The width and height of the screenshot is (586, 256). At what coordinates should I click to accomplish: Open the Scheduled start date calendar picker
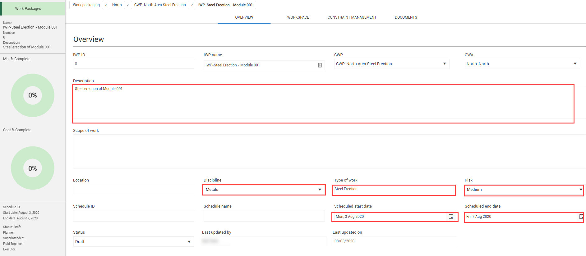point(451,217)
